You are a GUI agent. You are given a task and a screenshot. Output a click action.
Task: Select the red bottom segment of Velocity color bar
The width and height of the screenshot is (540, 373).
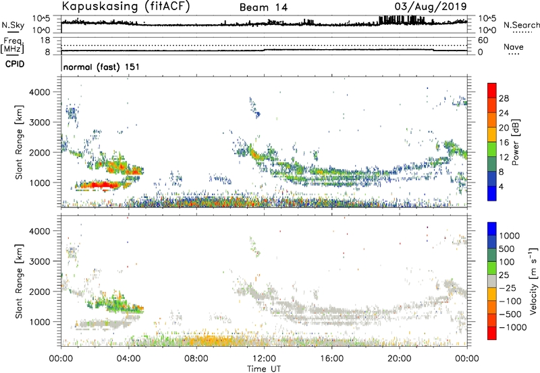coord(492,333)
